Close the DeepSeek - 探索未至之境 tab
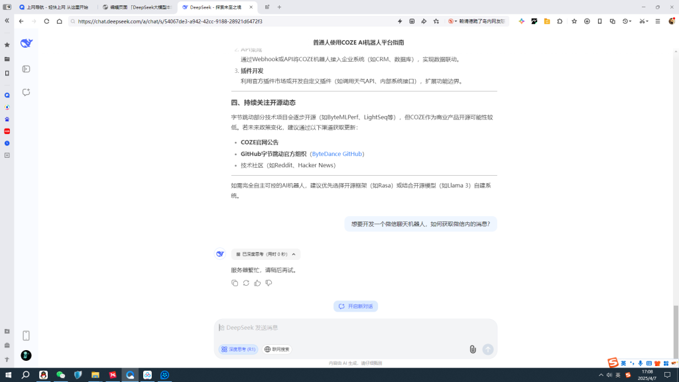 (251, 7)
